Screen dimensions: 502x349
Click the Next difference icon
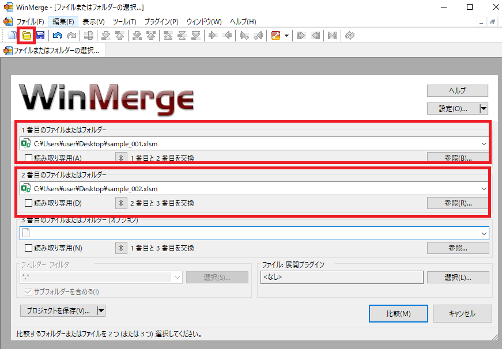pyautogui.click(x=105, y=35)
